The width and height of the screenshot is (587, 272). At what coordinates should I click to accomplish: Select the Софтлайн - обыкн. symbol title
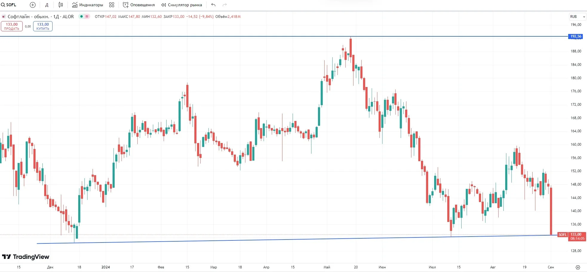pos(28,17)
